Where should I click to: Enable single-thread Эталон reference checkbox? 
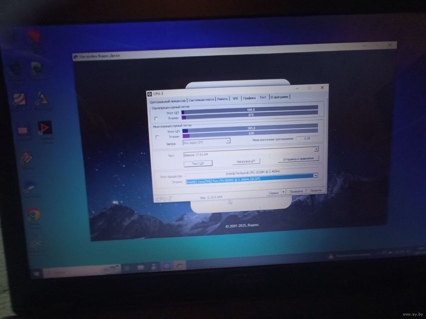[x=156, y=119]
